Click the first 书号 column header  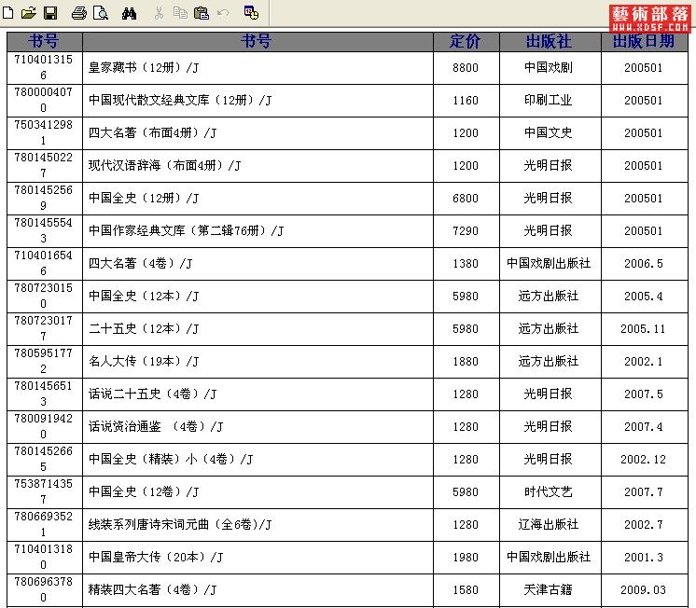45,41
